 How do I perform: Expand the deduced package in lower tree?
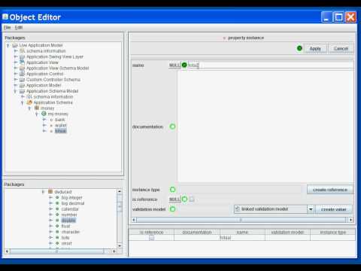[x=43, y=192]
